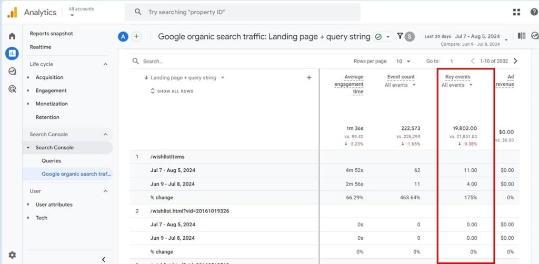
Task: Open the report status dropdown arrow
Action: [388, 37]
